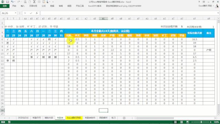This screenshot has width=220, height=124.
Task: Click the Redo arrow icon
Action: pyautogui.click(x=19, y=2)
